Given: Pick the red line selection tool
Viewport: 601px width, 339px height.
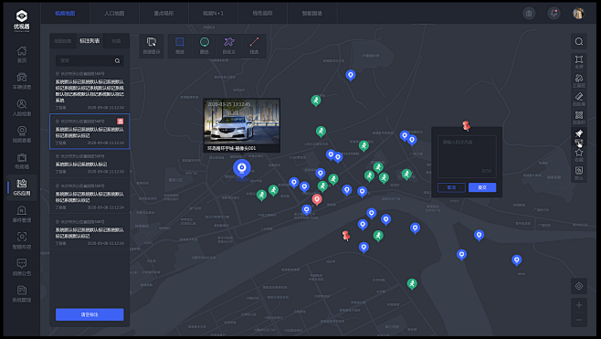Looking at the screenshot, I should [x=254, y=46].
